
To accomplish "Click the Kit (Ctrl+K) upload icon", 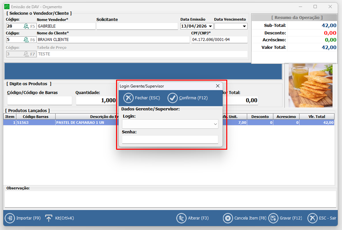I will tap(49, 218).
